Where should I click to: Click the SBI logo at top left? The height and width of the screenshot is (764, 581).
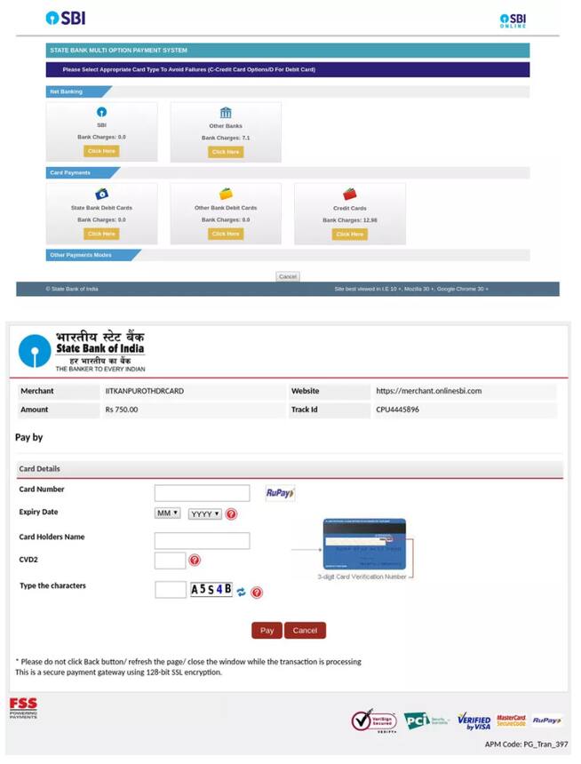[66, 18]
